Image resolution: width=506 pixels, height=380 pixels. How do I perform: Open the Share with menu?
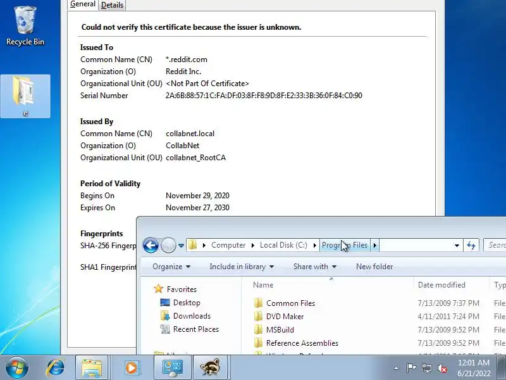click(315, 267)
